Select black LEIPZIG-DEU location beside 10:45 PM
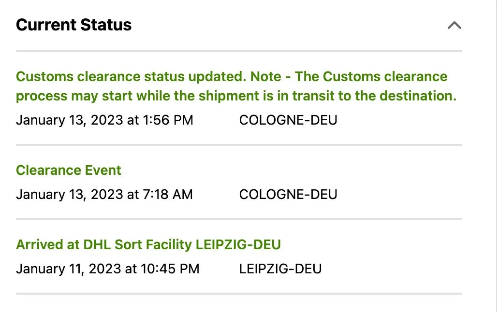Image resolution: width=498 pixels, height=312 pixels. (x=280, y=269)
